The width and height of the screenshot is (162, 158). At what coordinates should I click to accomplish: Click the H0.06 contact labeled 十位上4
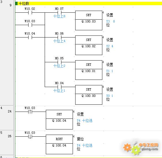[59, 37]
